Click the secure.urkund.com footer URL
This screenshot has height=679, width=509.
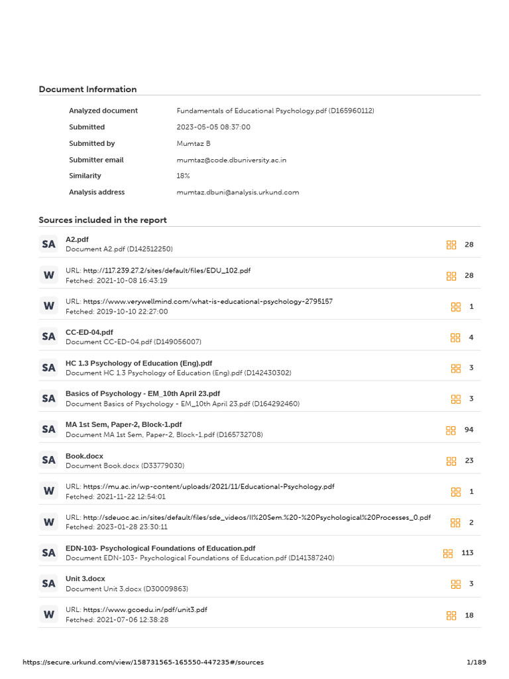pos(143,662)
